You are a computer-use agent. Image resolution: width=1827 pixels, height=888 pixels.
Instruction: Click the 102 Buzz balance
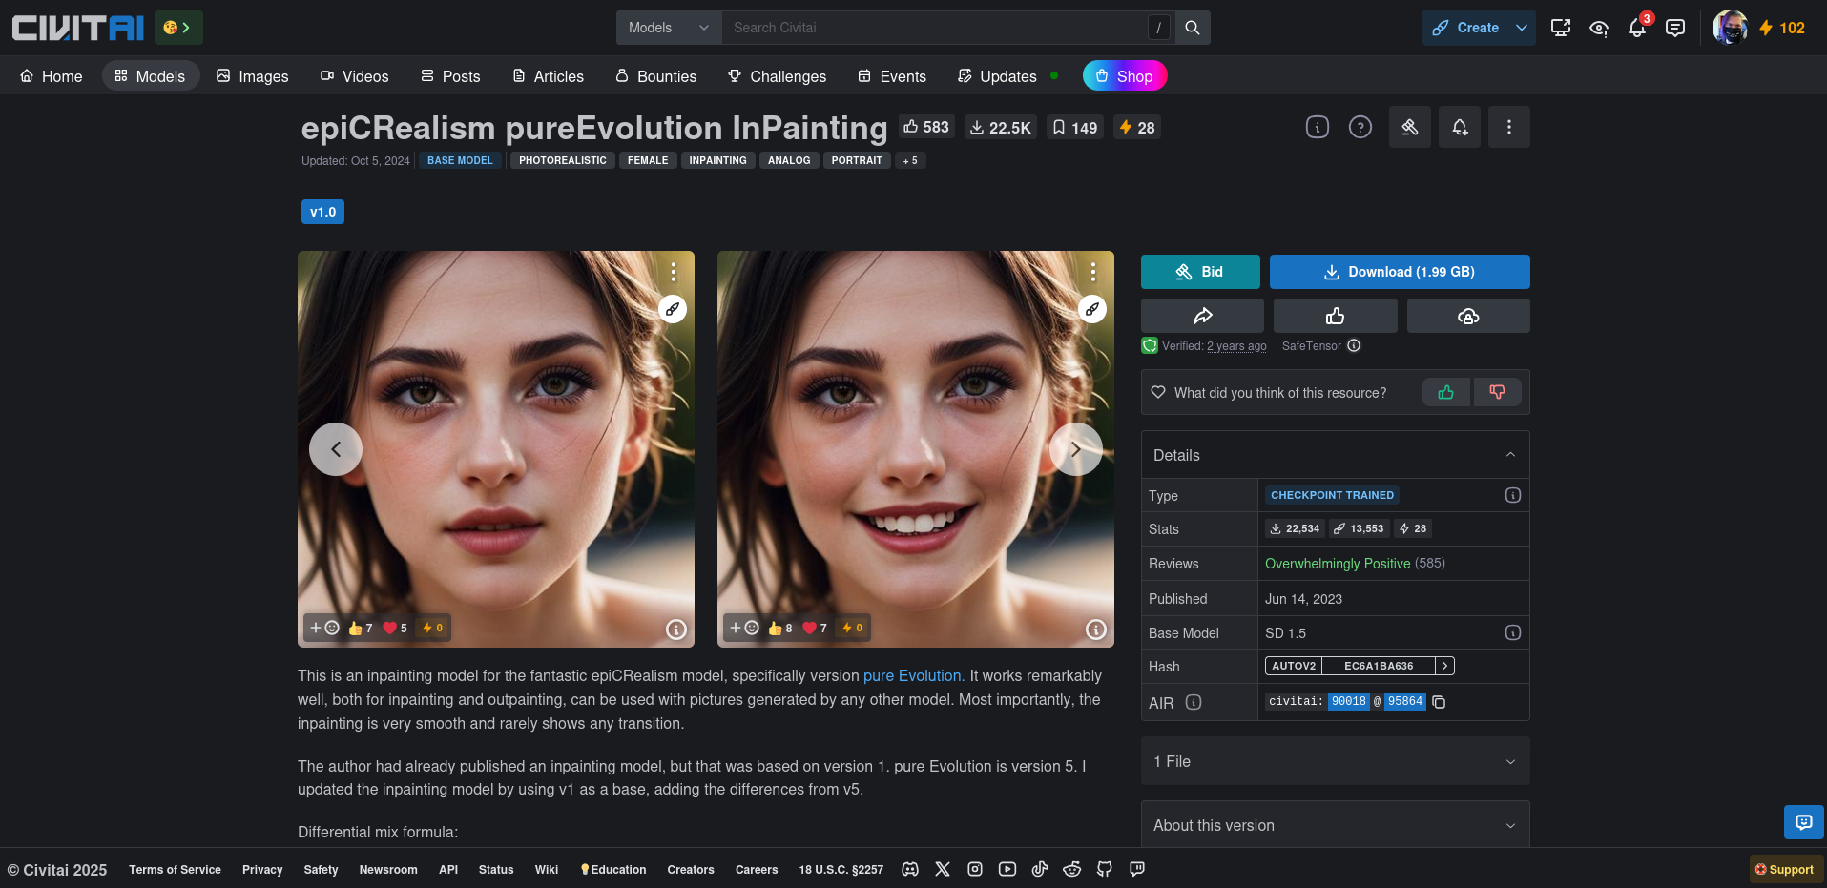click(1782, 28)
